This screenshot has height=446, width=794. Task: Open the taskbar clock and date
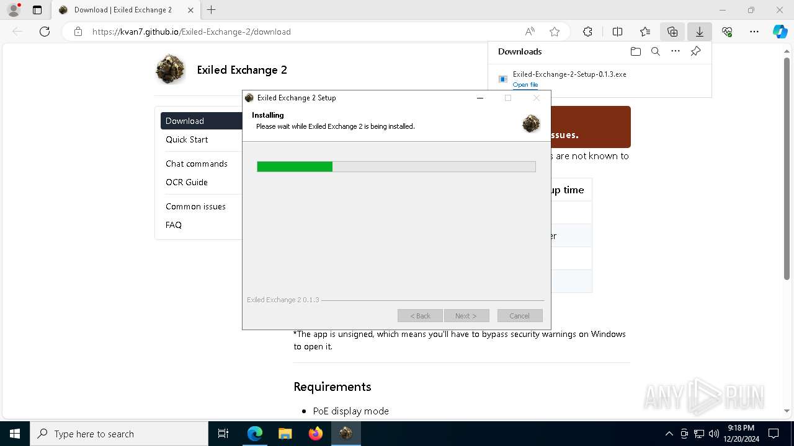[x=741, y=434]
